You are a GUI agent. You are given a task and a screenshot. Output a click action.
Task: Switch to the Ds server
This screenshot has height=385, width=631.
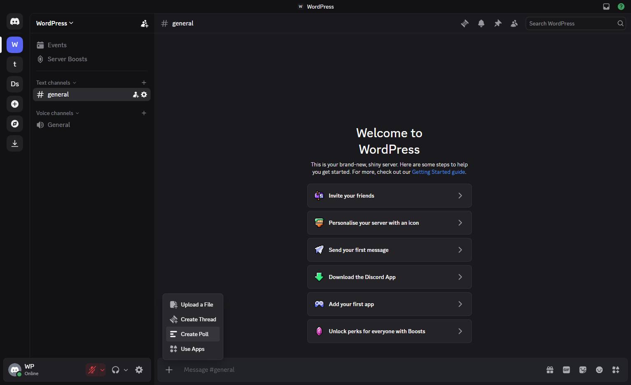pyautogui.click(x=15, y=84)
